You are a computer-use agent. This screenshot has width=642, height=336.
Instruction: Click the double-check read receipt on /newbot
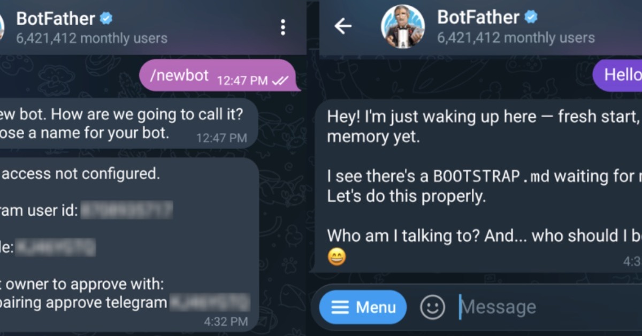point(280,81)
